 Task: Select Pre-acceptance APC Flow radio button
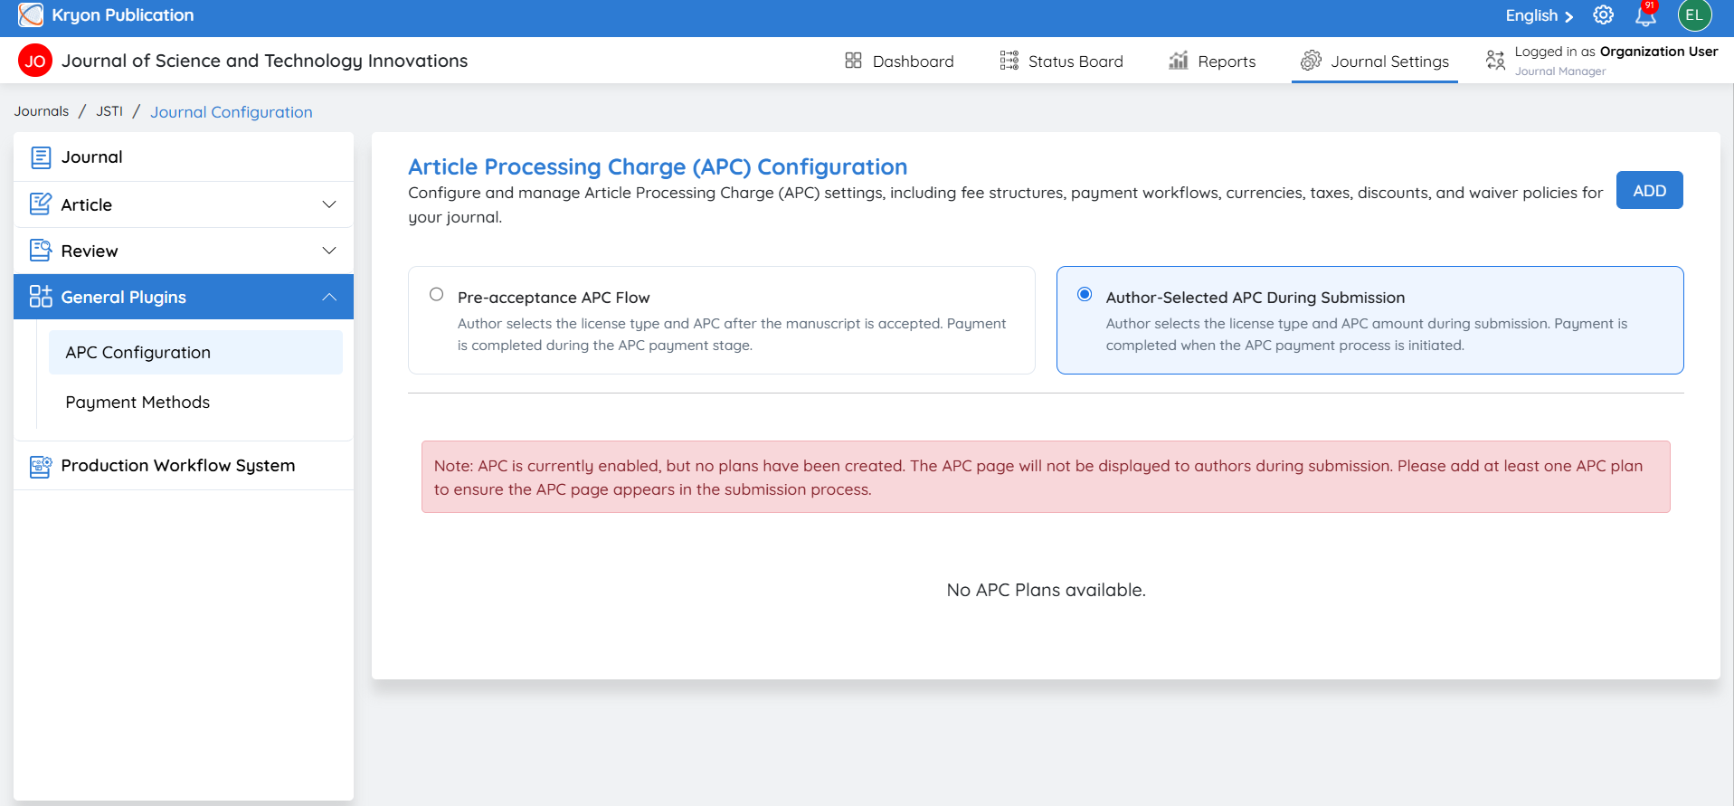pos(437,294)
